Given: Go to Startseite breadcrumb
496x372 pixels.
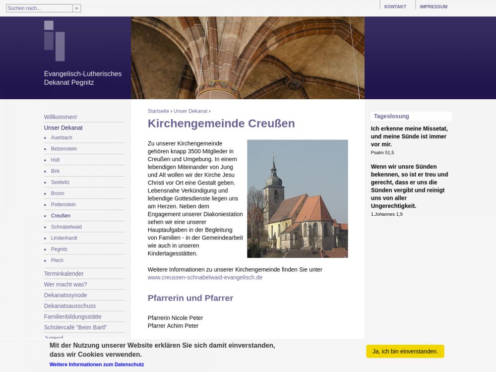Looking at the screenshot, I should pos(158,111).
